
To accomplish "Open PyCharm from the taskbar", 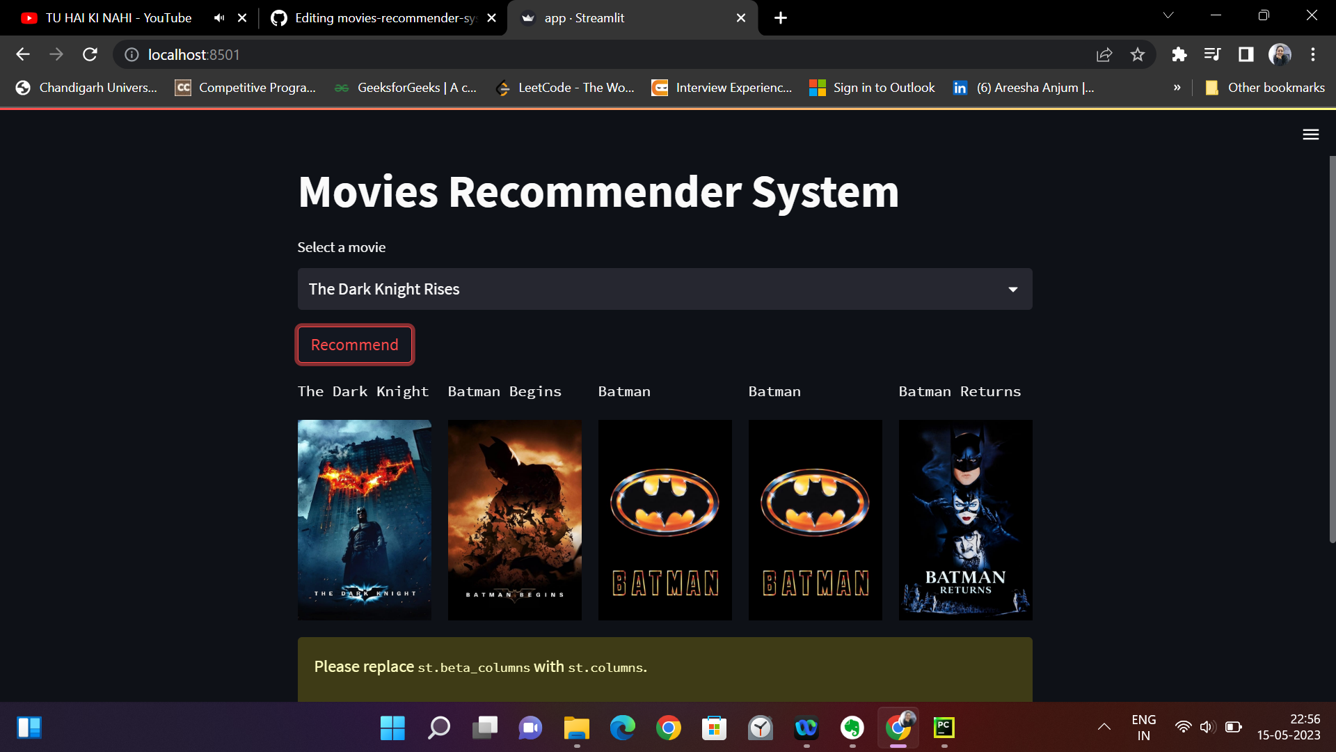I will [944, 728].
